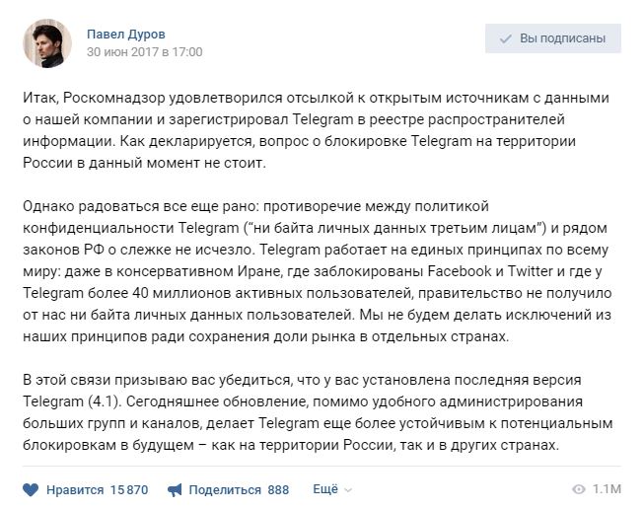Select the paragraph starting with В этой связи
This screenshot has height=510, width=644.
tap(318, 412)
